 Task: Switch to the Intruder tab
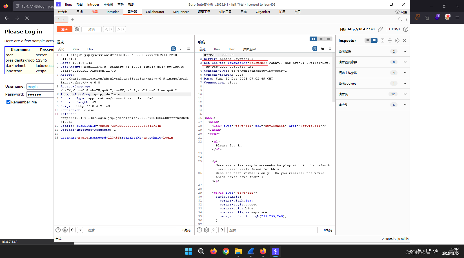coord(113,12)
